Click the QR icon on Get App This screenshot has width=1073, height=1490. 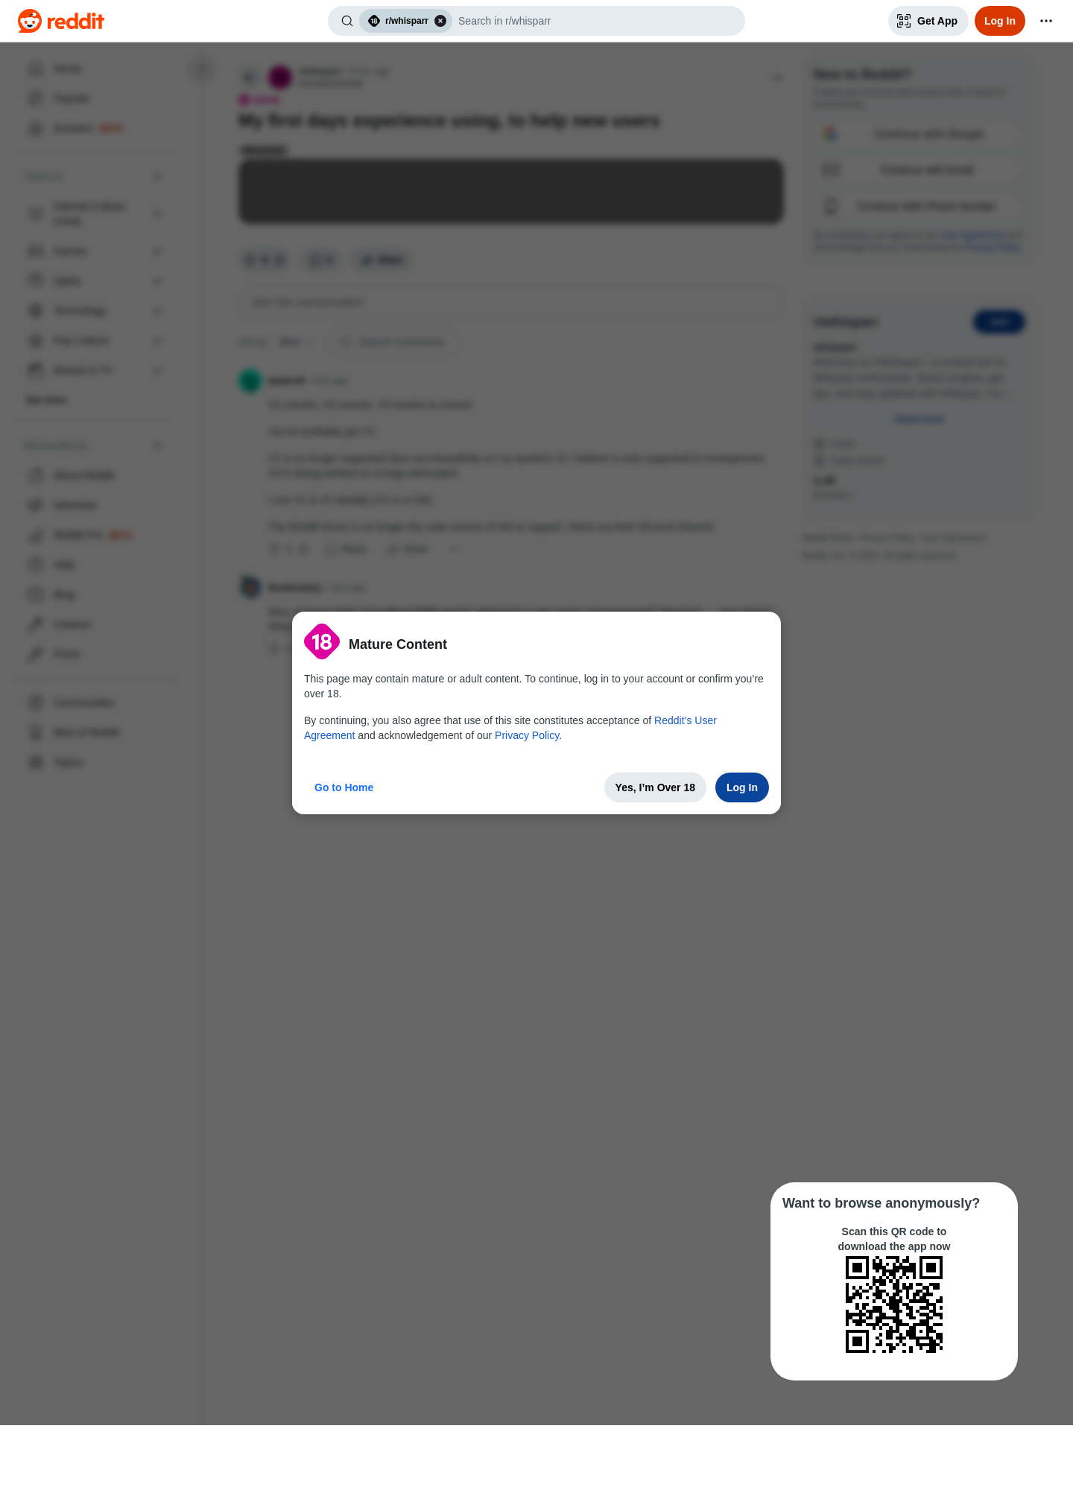pyautogui.click(x=904, y=21)
